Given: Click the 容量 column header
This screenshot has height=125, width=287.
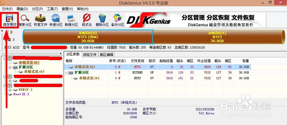Looking at the screenshot, I should click(x=242, y=61).
